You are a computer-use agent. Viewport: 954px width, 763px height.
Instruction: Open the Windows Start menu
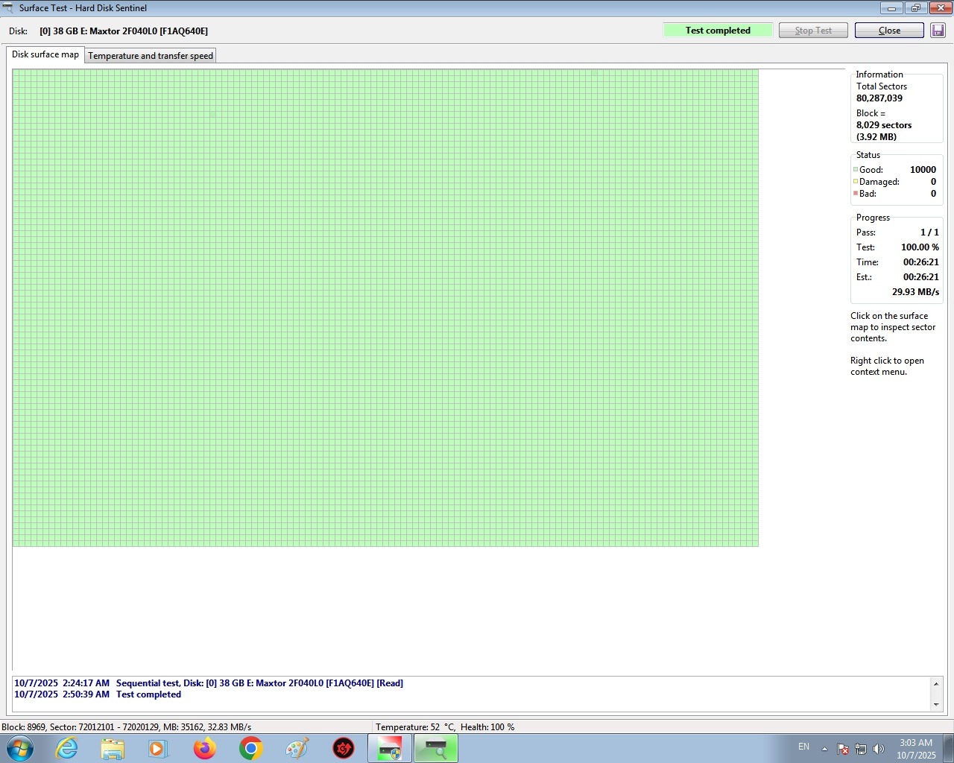(20, 748)
